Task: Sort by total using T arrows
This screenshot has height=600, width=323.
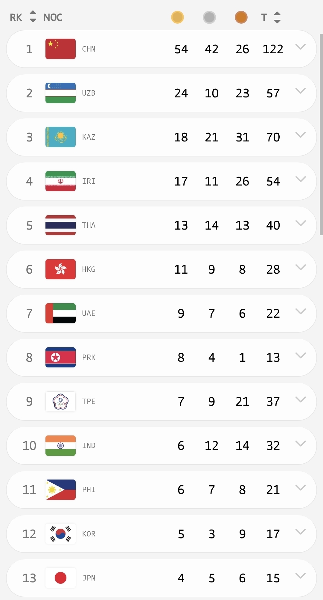Action: pyautogui.click(x=277, y=17)
